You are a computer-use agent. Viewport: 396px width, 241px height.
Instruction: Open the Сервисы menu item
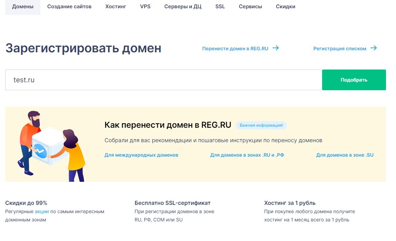(250, 7)
